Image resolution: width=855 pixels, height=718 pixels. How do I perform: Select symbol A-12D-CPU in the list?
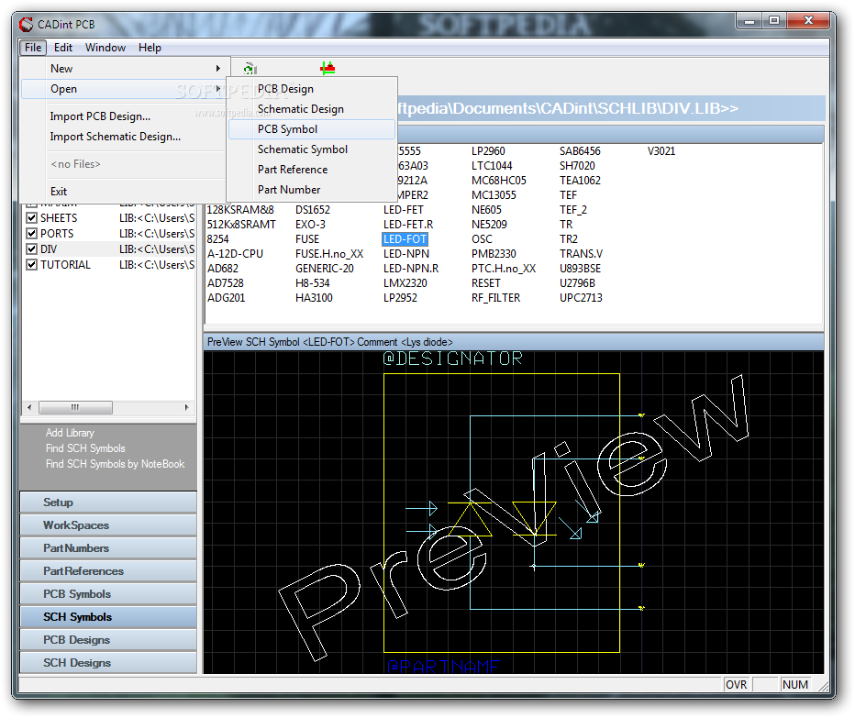pyautogui.click(x=235, y=254)
